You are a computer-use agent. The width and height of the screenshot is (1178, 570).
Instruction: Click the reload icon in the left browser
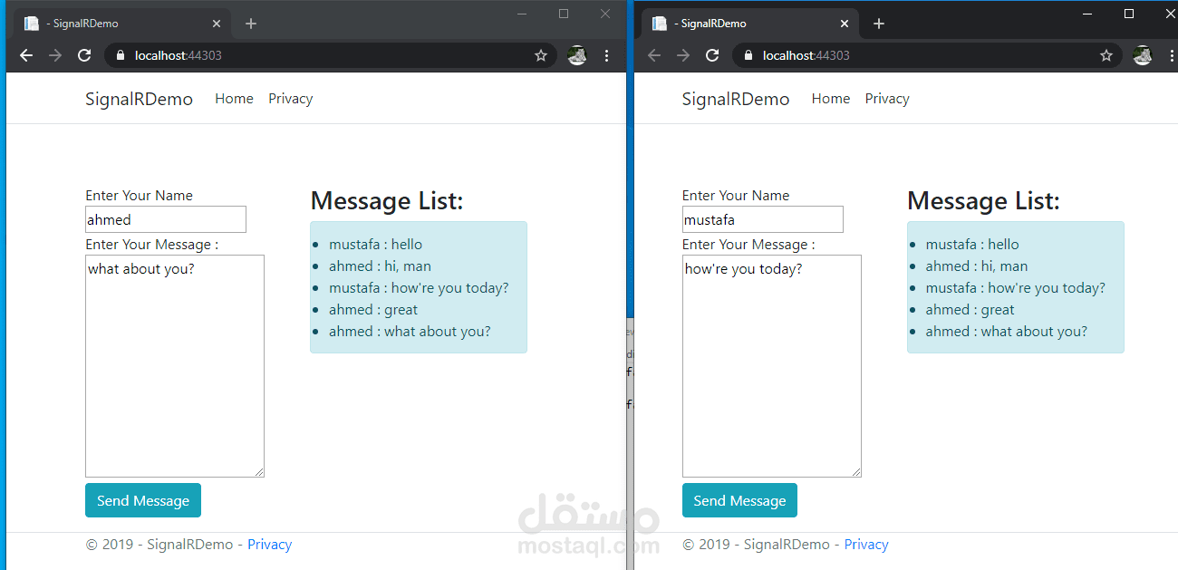coord(84,54)
